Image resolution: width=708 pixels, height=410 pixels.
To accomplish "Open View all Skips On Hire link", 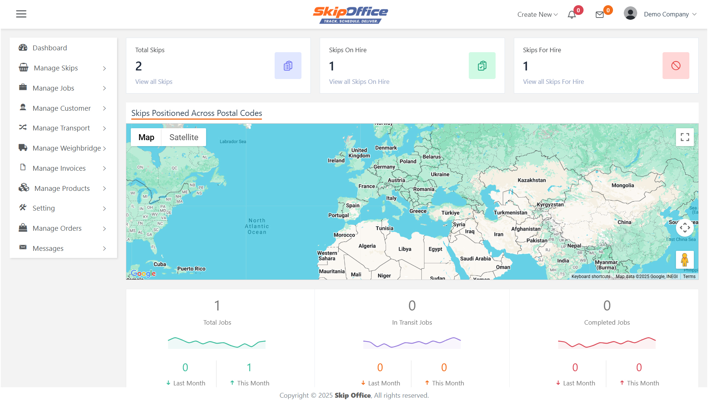I will 359,82.
